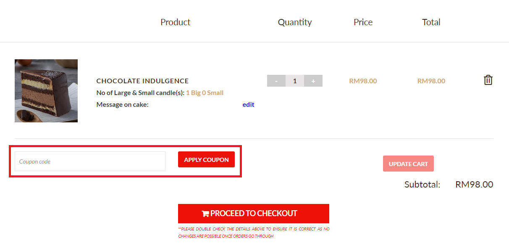Click the Price column header
The height and width of the screenshot is (246, 509).
[x=363, y=22]
